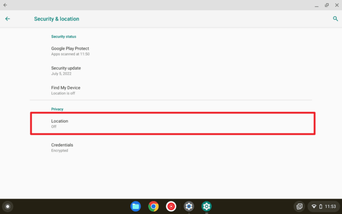Open Find My Device setting
342x214 pixels.
pyautogui.click(x=171, y=90)
